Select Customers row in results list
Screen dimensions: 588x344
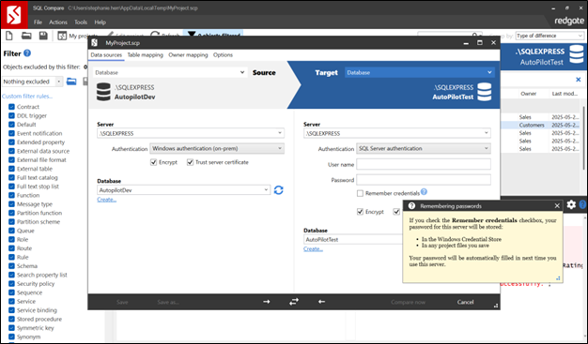(x=541, y=125)
